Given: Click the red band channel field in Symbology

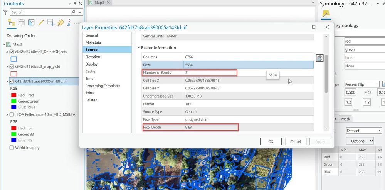Looking at the screenshot, I should click(365, 41).
